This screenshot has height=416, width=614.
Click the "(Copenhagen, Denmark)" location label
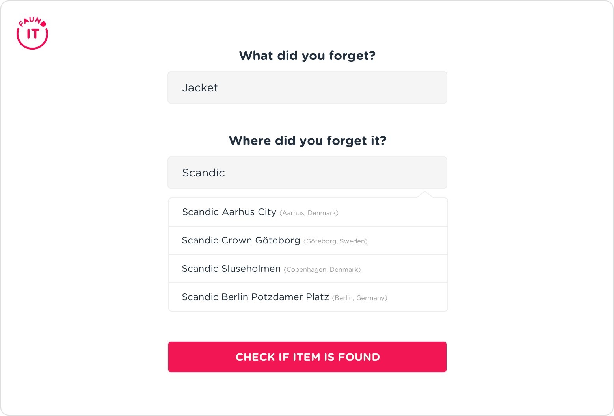pos(322,270)
